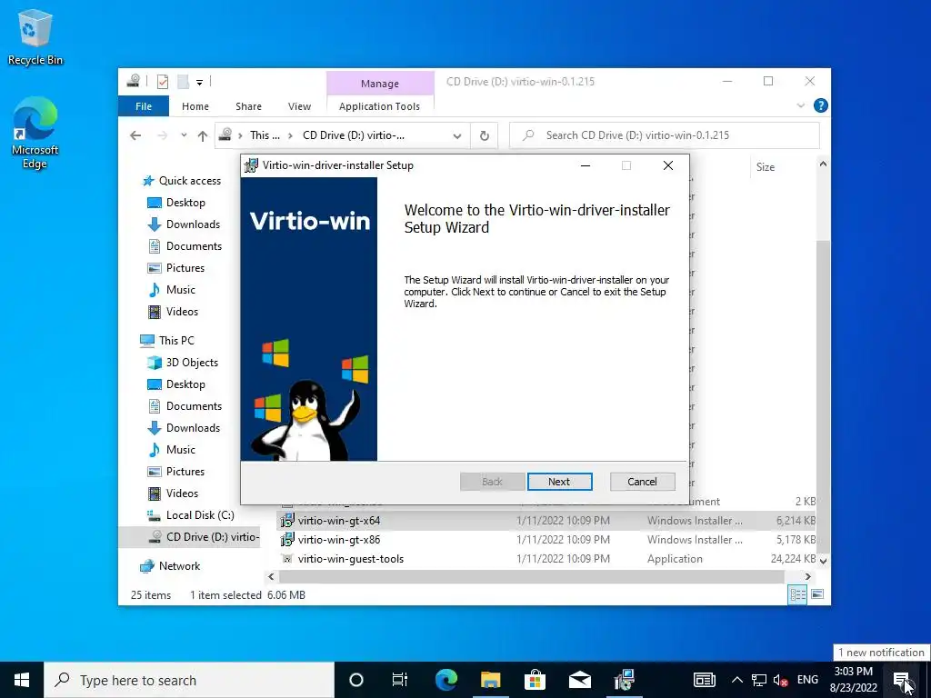Open Pictures under Quick access
Screen dimensions: 931x698
175,268
